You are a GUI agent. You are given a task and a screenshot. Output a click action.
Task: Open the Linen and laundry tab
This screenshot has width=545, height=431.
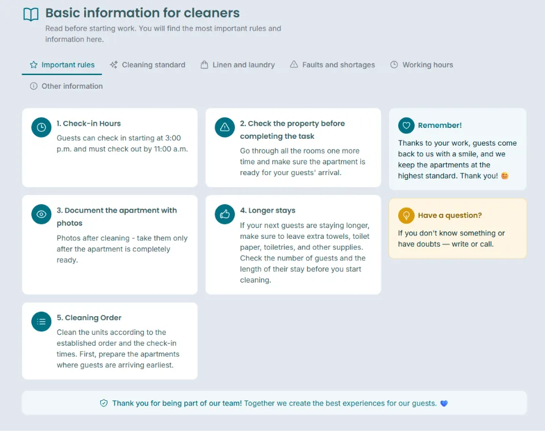click(238, 65)
